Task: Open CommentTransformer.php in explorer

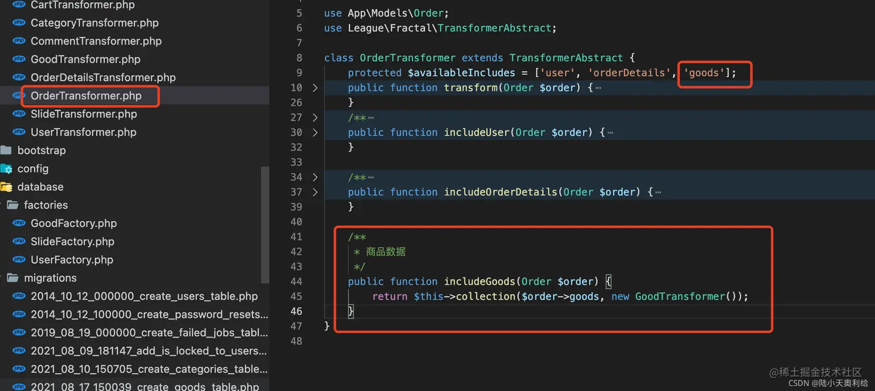Action: pyautogui.click(x=96, y=41)
